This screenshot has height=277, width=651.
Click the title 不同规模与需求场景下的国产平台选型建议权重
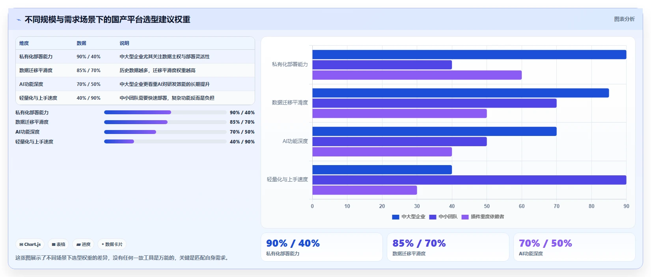(x=108, y=20)
